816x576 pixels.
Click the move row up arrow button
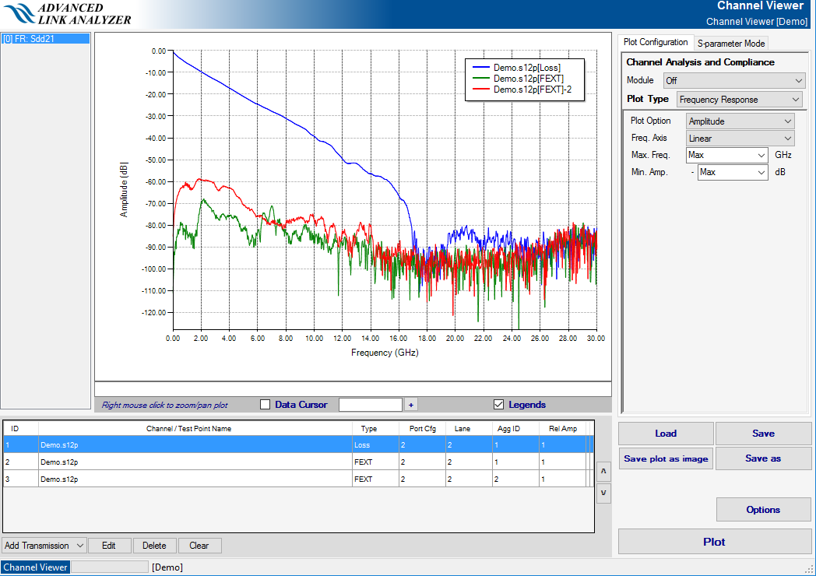(x=603, y=472)
